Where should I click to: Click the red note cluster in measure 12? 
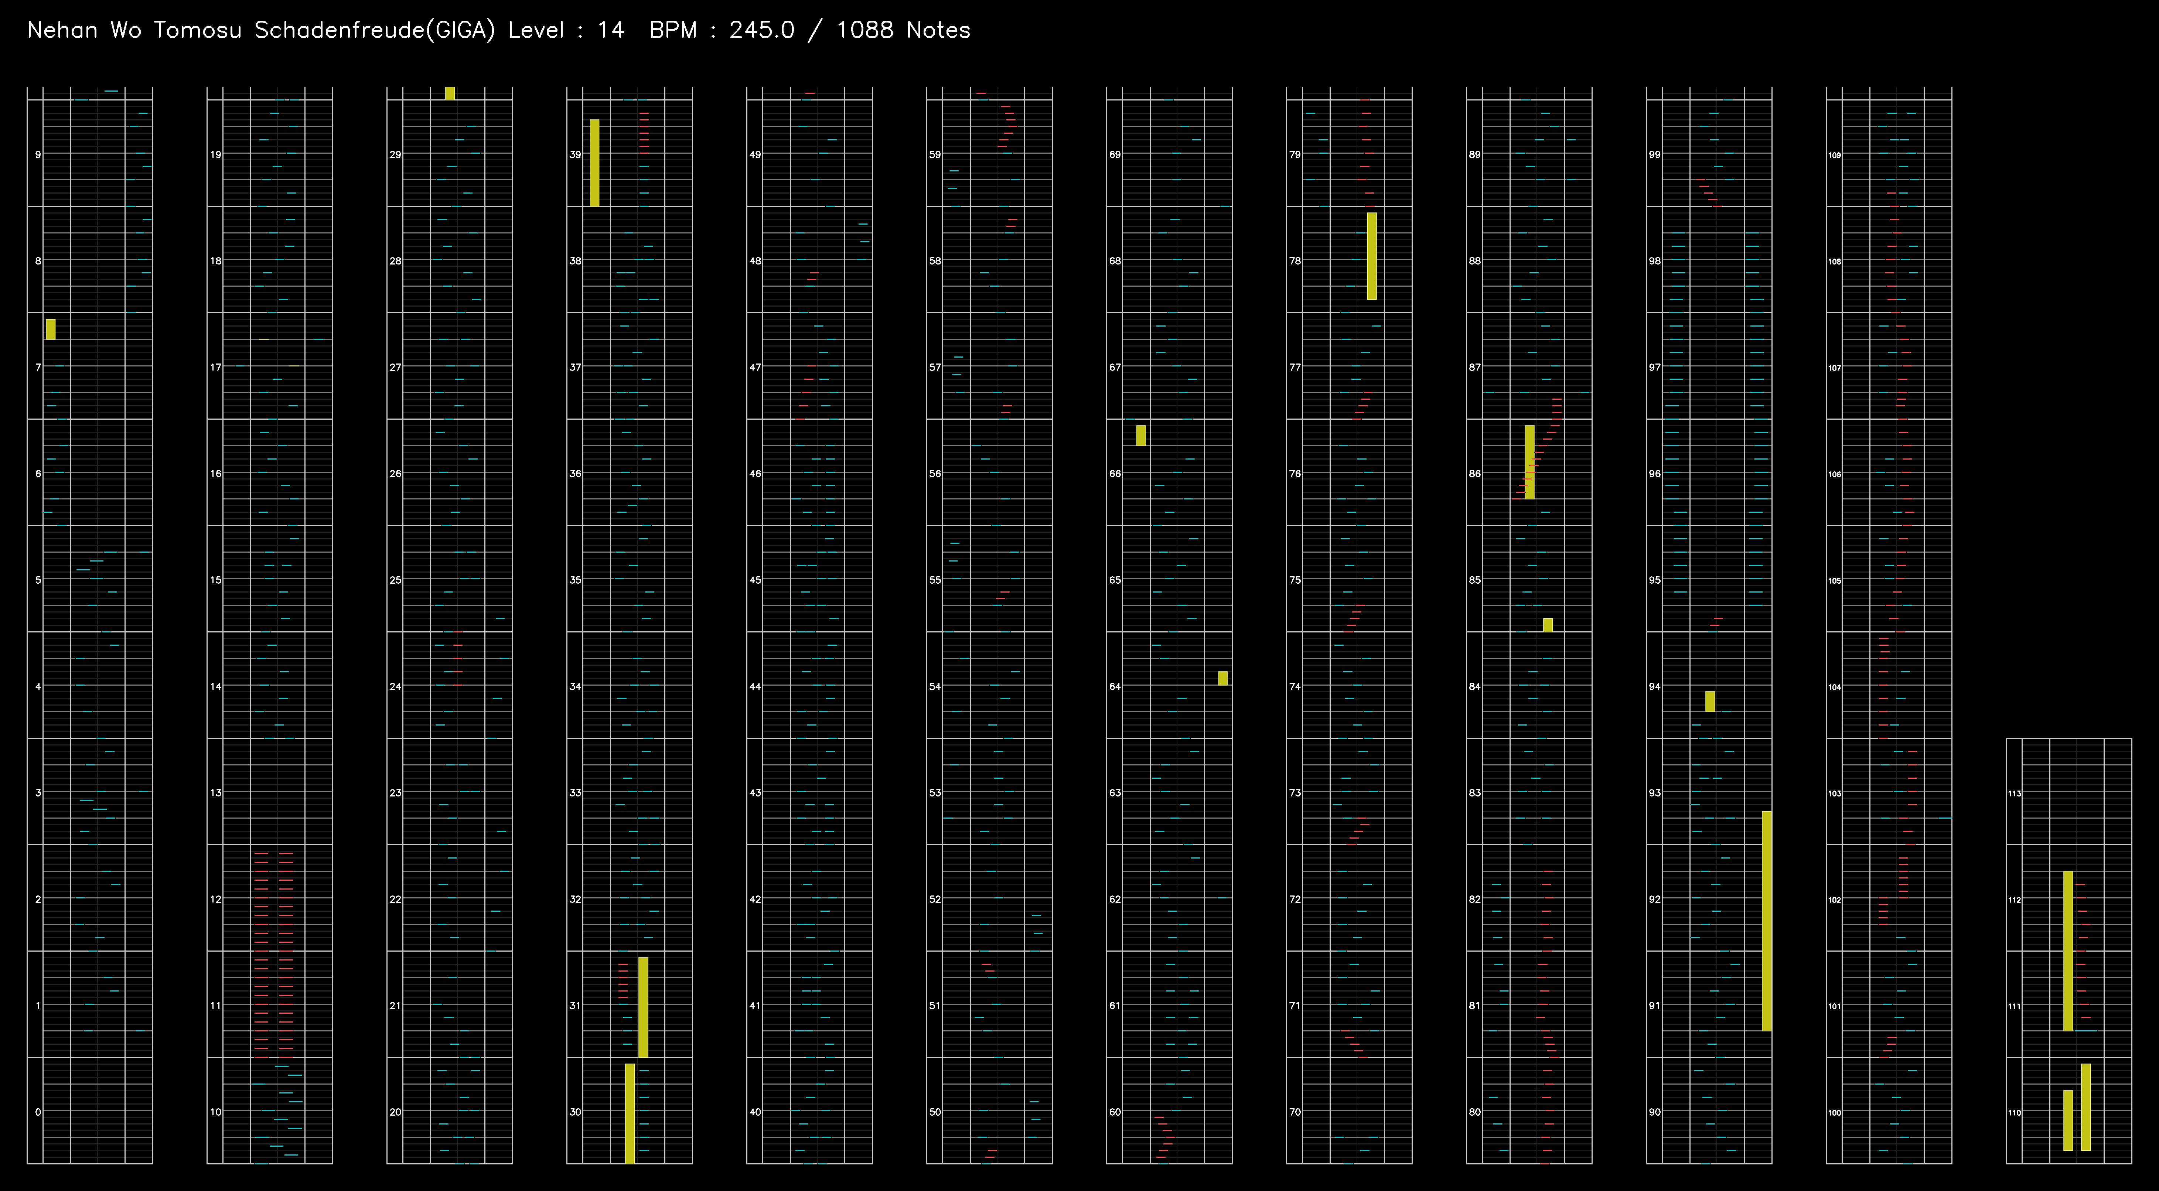click(x=274, y=901)
